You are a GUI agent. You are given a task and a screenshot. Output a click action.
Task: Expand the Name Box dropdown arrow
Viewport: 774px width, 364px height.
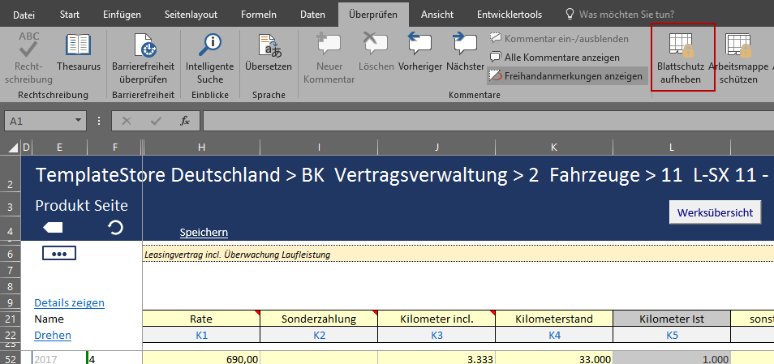tap(78, 121)
